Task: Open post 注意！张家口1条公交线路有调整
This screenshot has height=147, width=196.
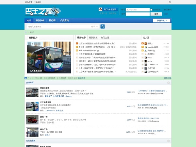Action: coord(92,54)
